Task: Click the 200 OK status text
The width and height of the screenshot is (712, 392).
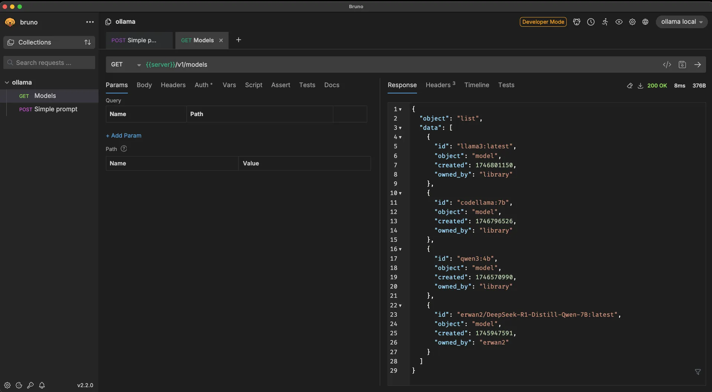Action: (657, 86)
